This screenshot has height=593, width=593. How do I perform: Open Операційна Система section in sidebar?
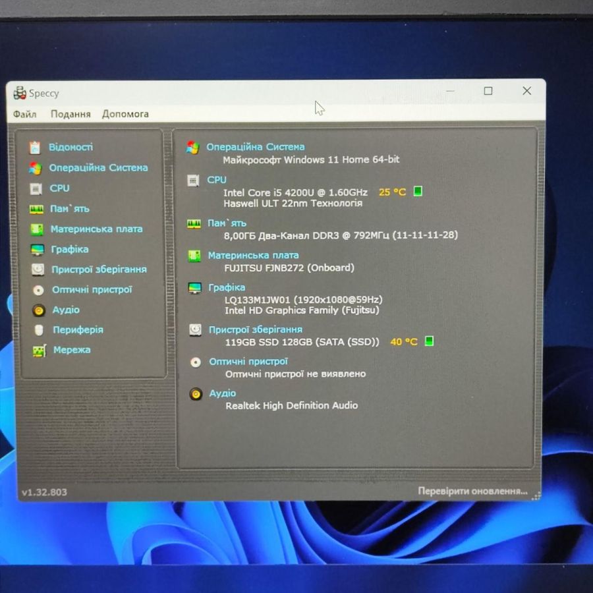tap(98, 167)
